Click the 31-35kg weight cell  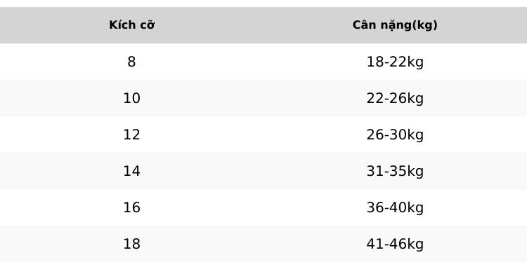(x=395, y=171)
